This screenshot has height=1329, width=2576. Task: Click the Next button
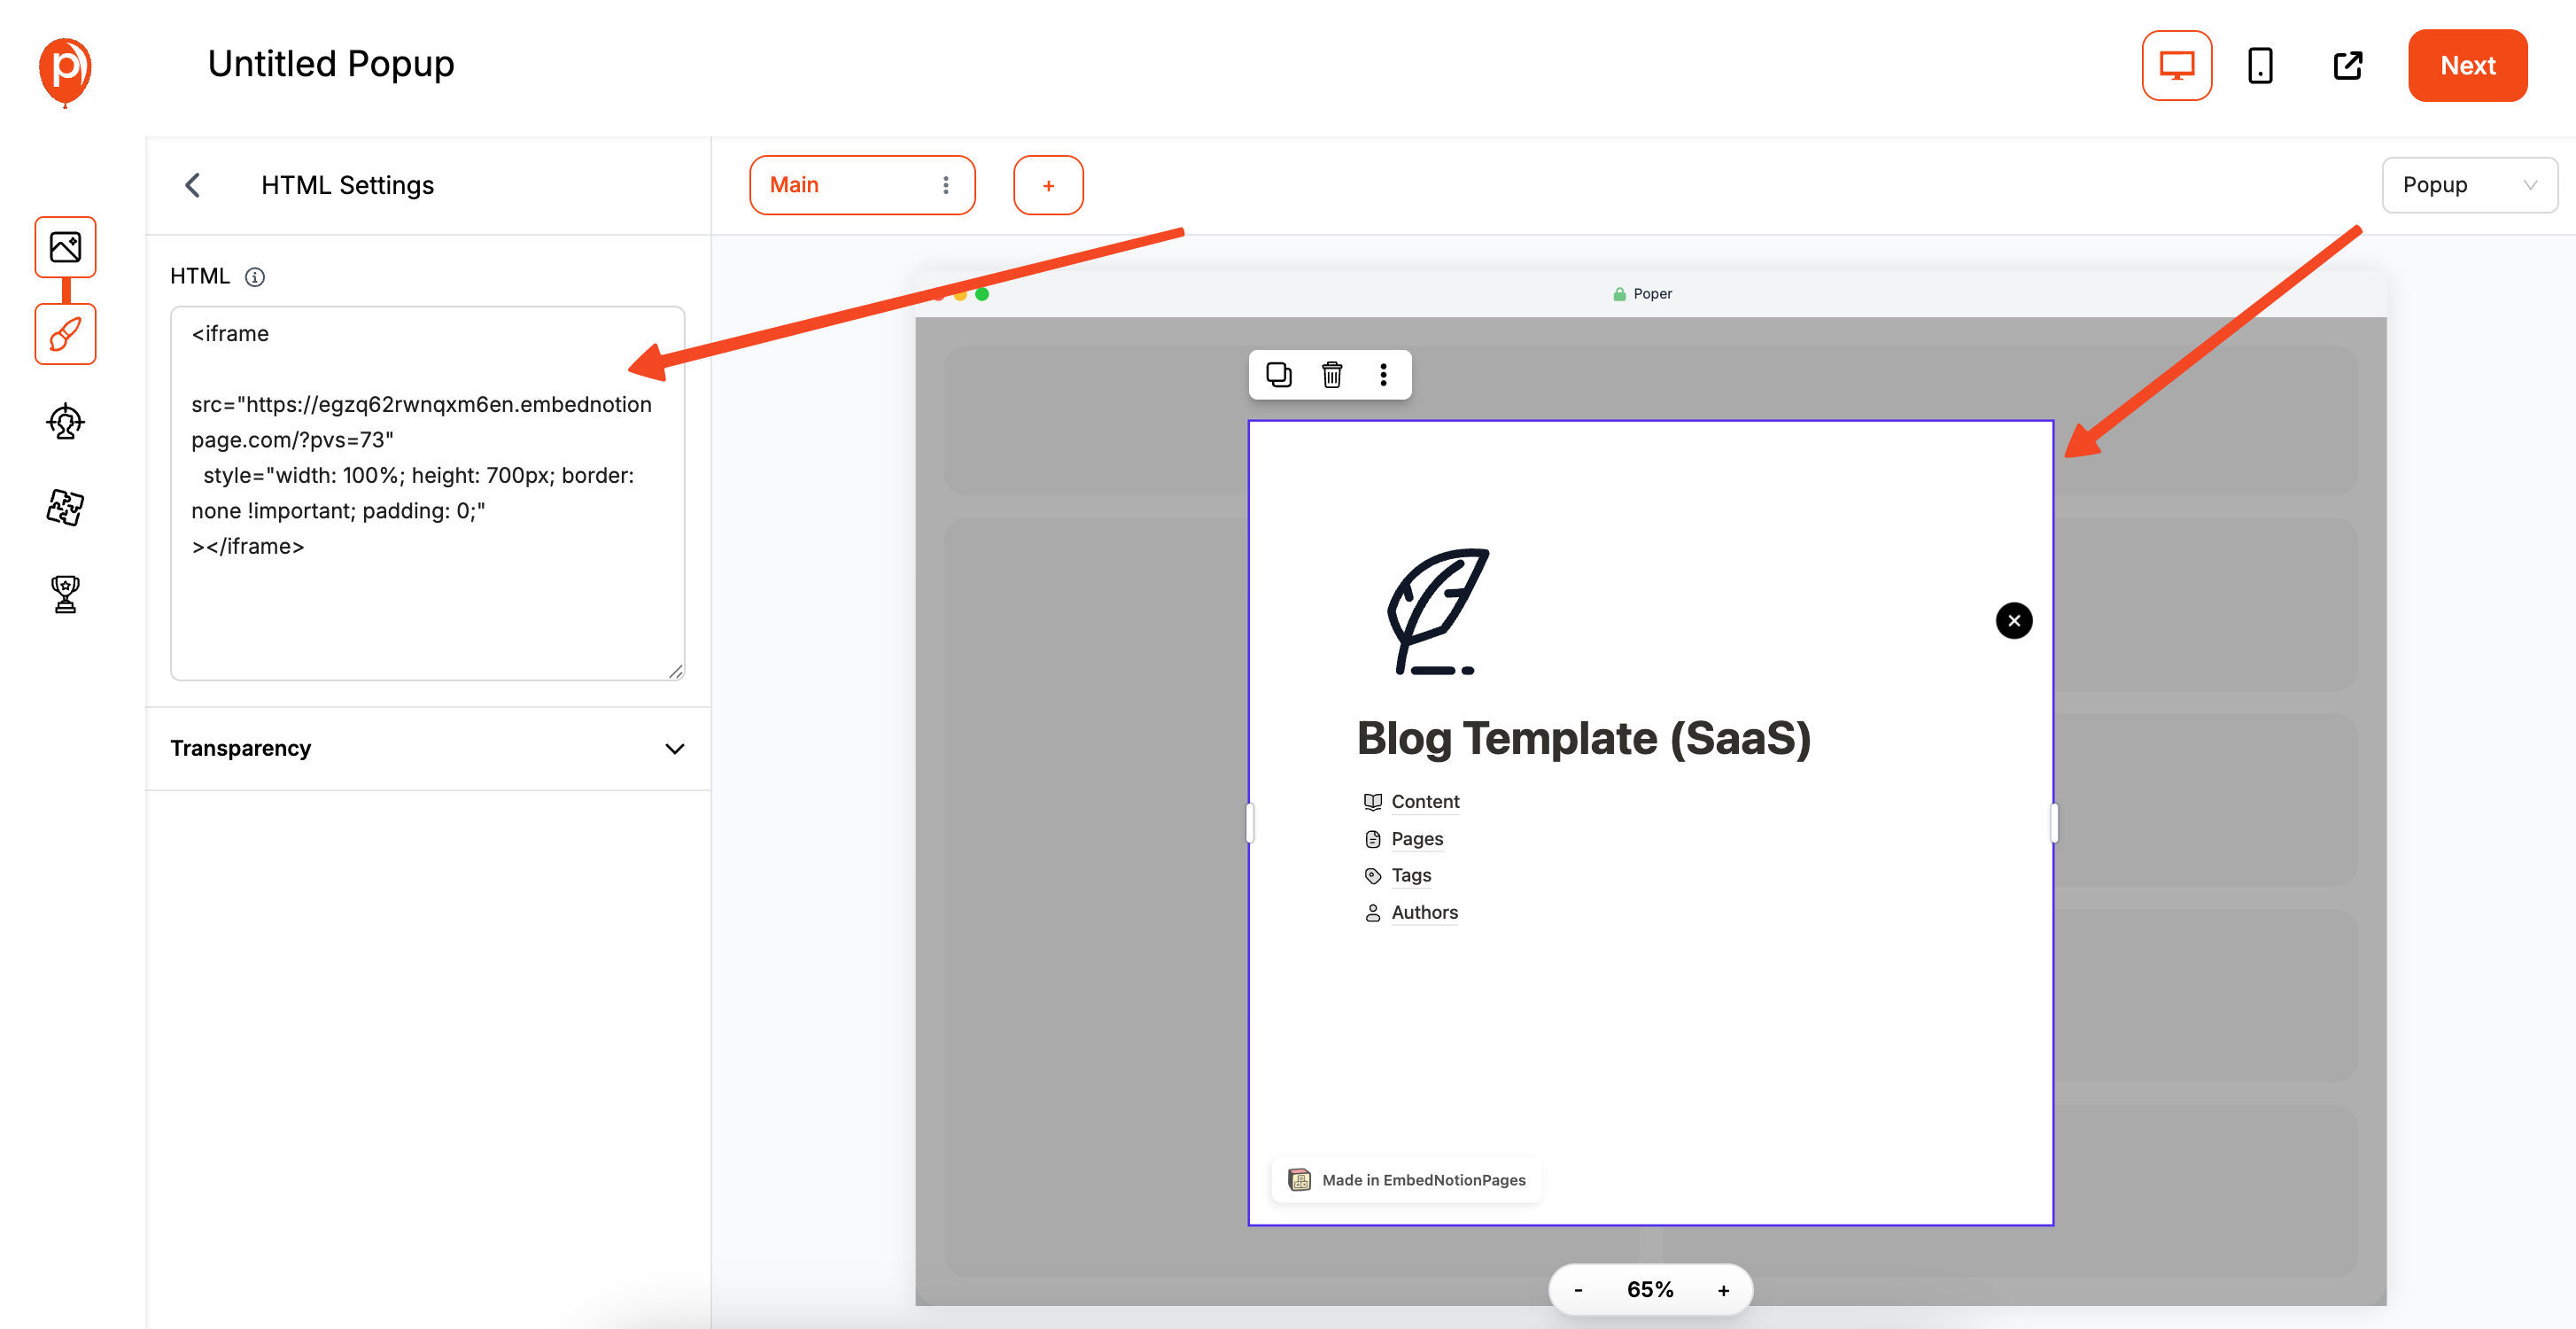click(x=2467, y=66)
